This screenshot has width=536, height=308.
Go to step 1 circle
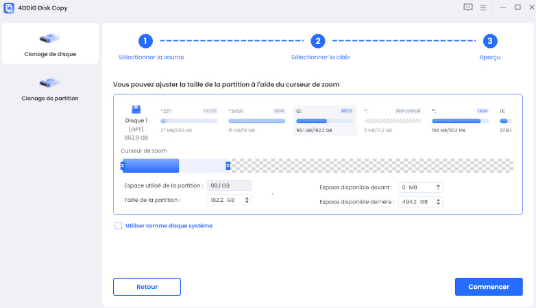point(145,41)
